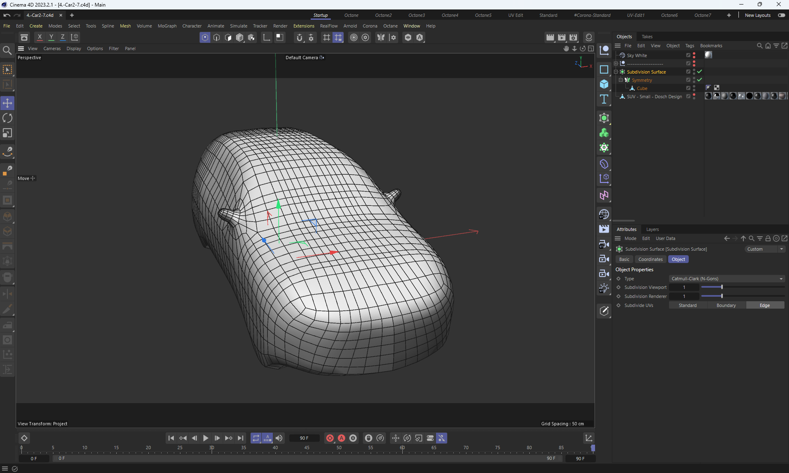789x473 pixels.
Task: Click the current frame field 90 F
Action: [304, 438]
